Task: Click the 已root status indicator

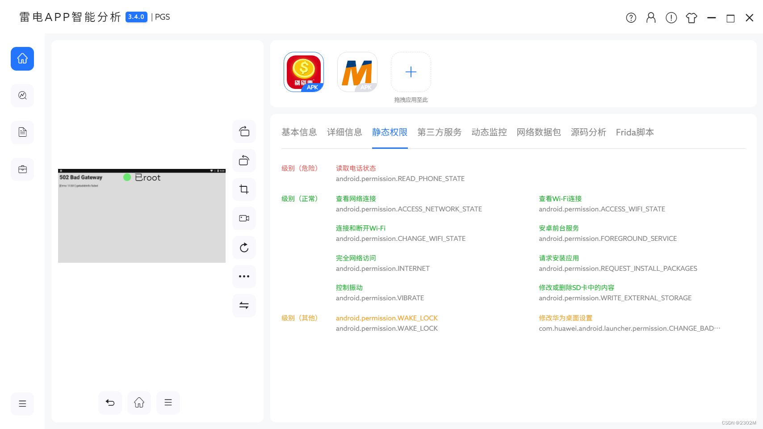Action: click(x=142, y=177)
